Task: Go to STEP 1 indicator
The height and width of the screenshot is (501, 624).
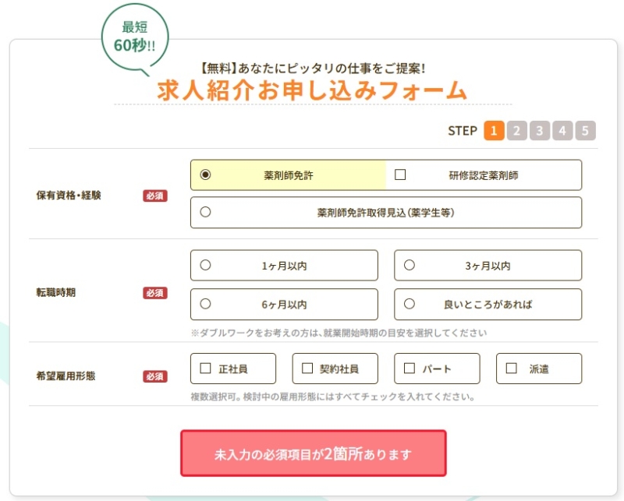Action: coord(494,130)
